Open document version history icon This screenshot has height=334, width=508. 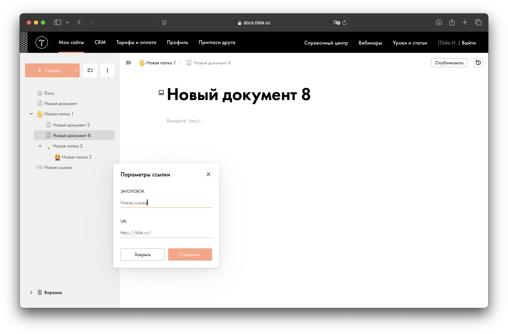pyautogui.click(x=478, y=63)
